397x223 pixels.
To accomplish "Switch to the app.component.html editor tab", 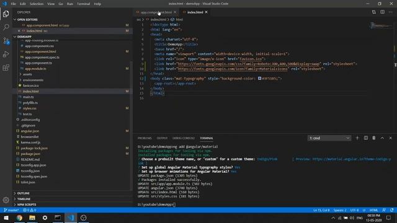I will (x=156, y=12).
